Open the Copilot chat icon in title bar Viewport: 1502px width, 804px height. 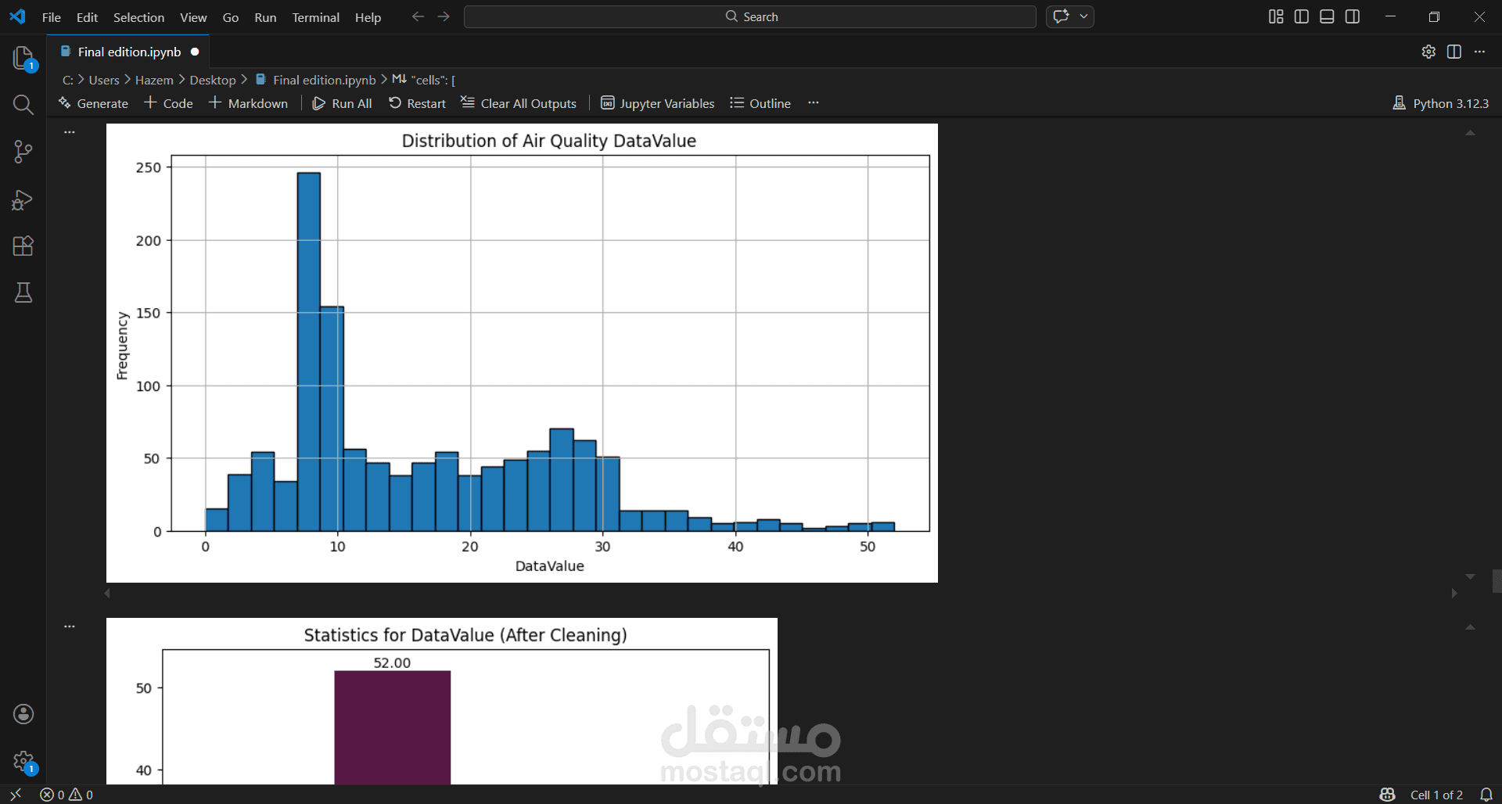1061,16
